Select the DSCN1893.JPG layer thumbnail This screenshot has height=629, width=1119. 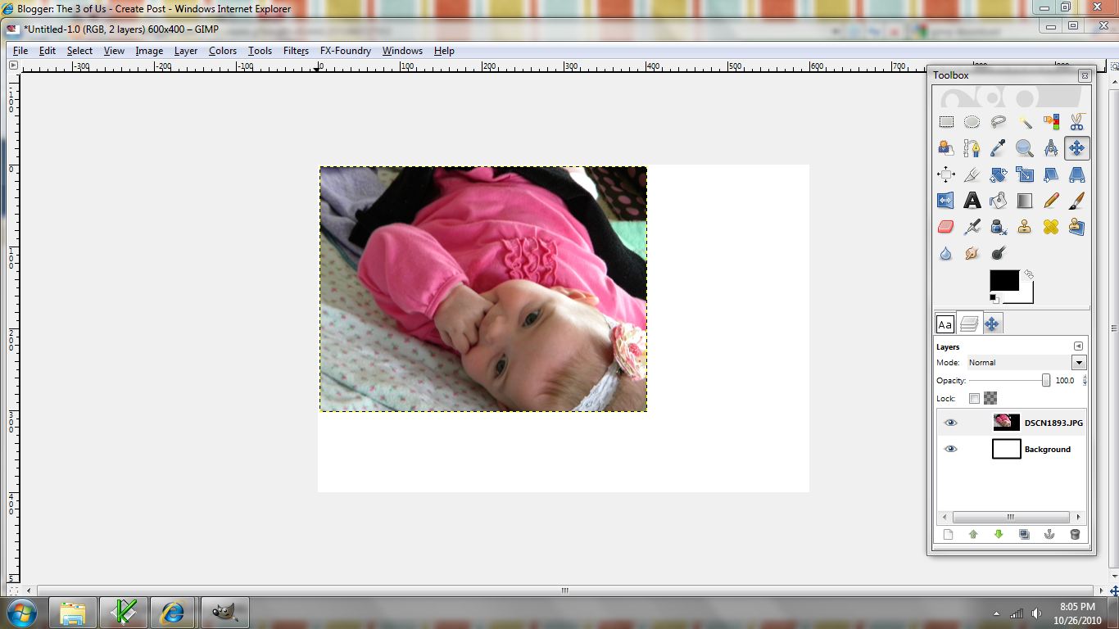(x=1006, y=423)
